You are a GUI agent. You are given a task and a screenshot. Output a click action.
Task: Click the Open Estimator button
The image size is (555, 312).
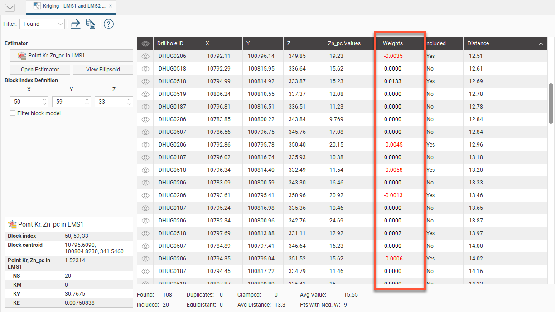tap(40, 70)
